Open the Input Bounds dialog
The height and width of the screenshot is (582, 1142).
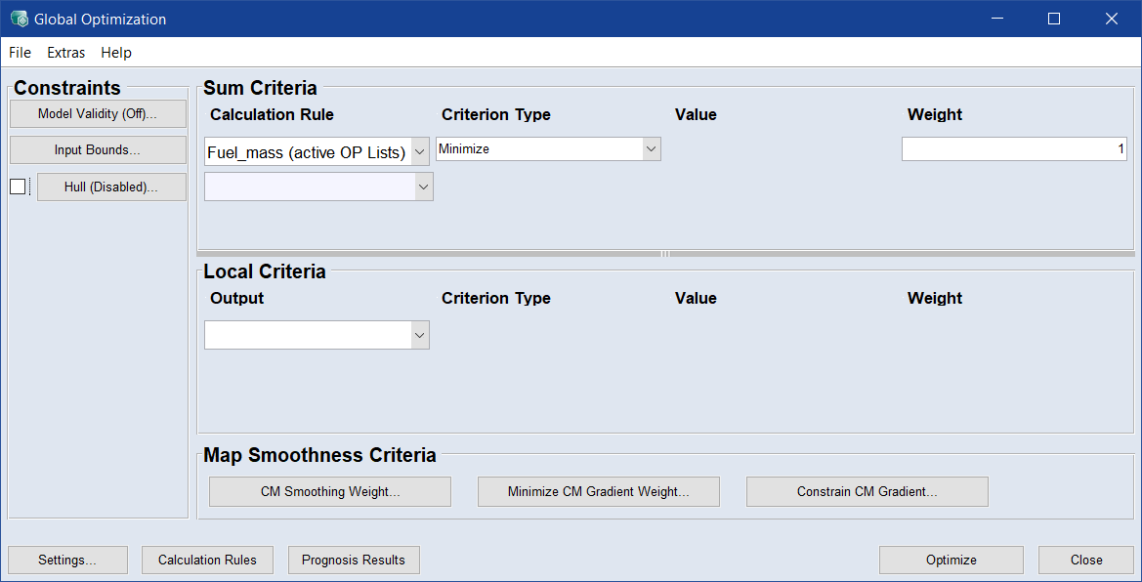coord(98,150)
